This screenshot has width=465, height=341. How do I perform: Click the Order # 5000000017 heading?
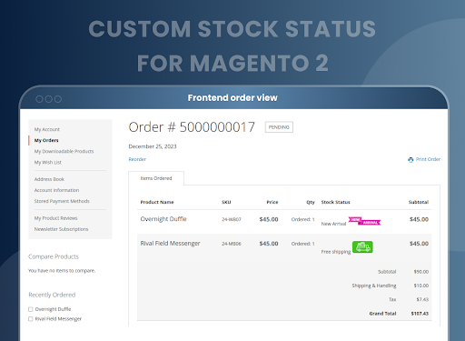tap(192, 127)
